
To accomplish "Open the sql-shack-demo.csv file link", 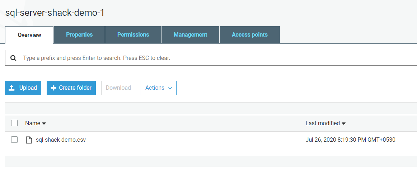I will point(61,140).
